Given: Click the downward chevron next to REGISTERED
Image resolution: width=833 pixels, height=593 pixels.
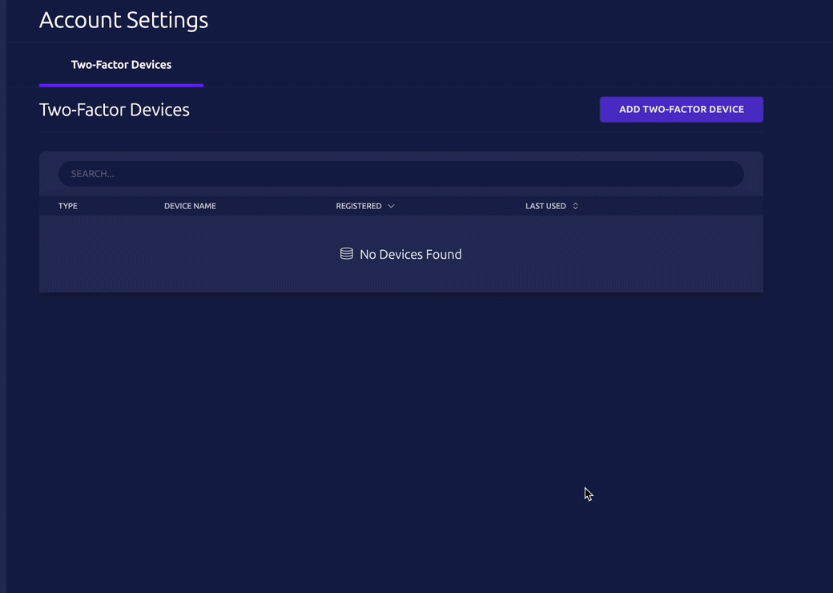Looking at the screenshot, I should 391,206.
